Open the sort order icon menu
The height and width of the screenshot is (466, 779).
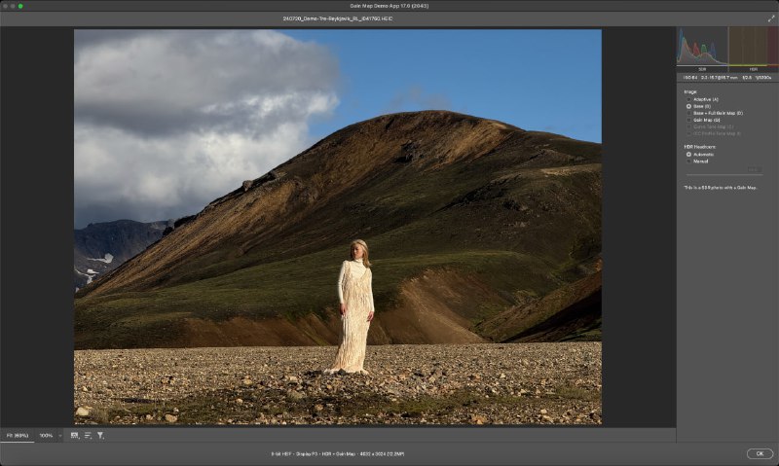pos(88,435)
